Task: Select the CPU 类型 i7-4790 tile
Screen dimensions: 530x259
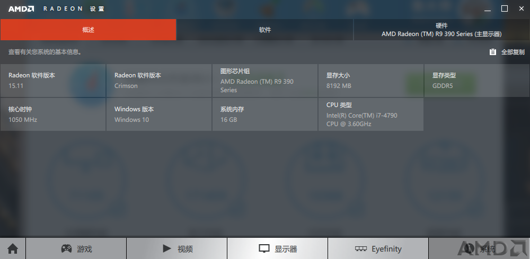Action: 371,114
